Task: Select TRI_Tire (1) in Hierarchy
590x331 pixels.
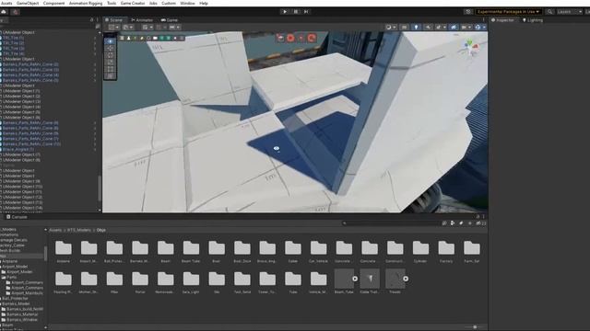Action: click(x=13, y=38)
